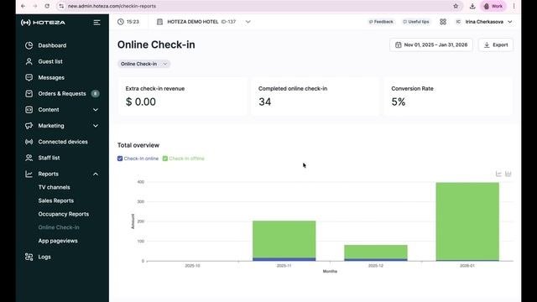537x302 pixels.
Task: Open the Dashboard icon in sidebar
Action: point(29,45)
